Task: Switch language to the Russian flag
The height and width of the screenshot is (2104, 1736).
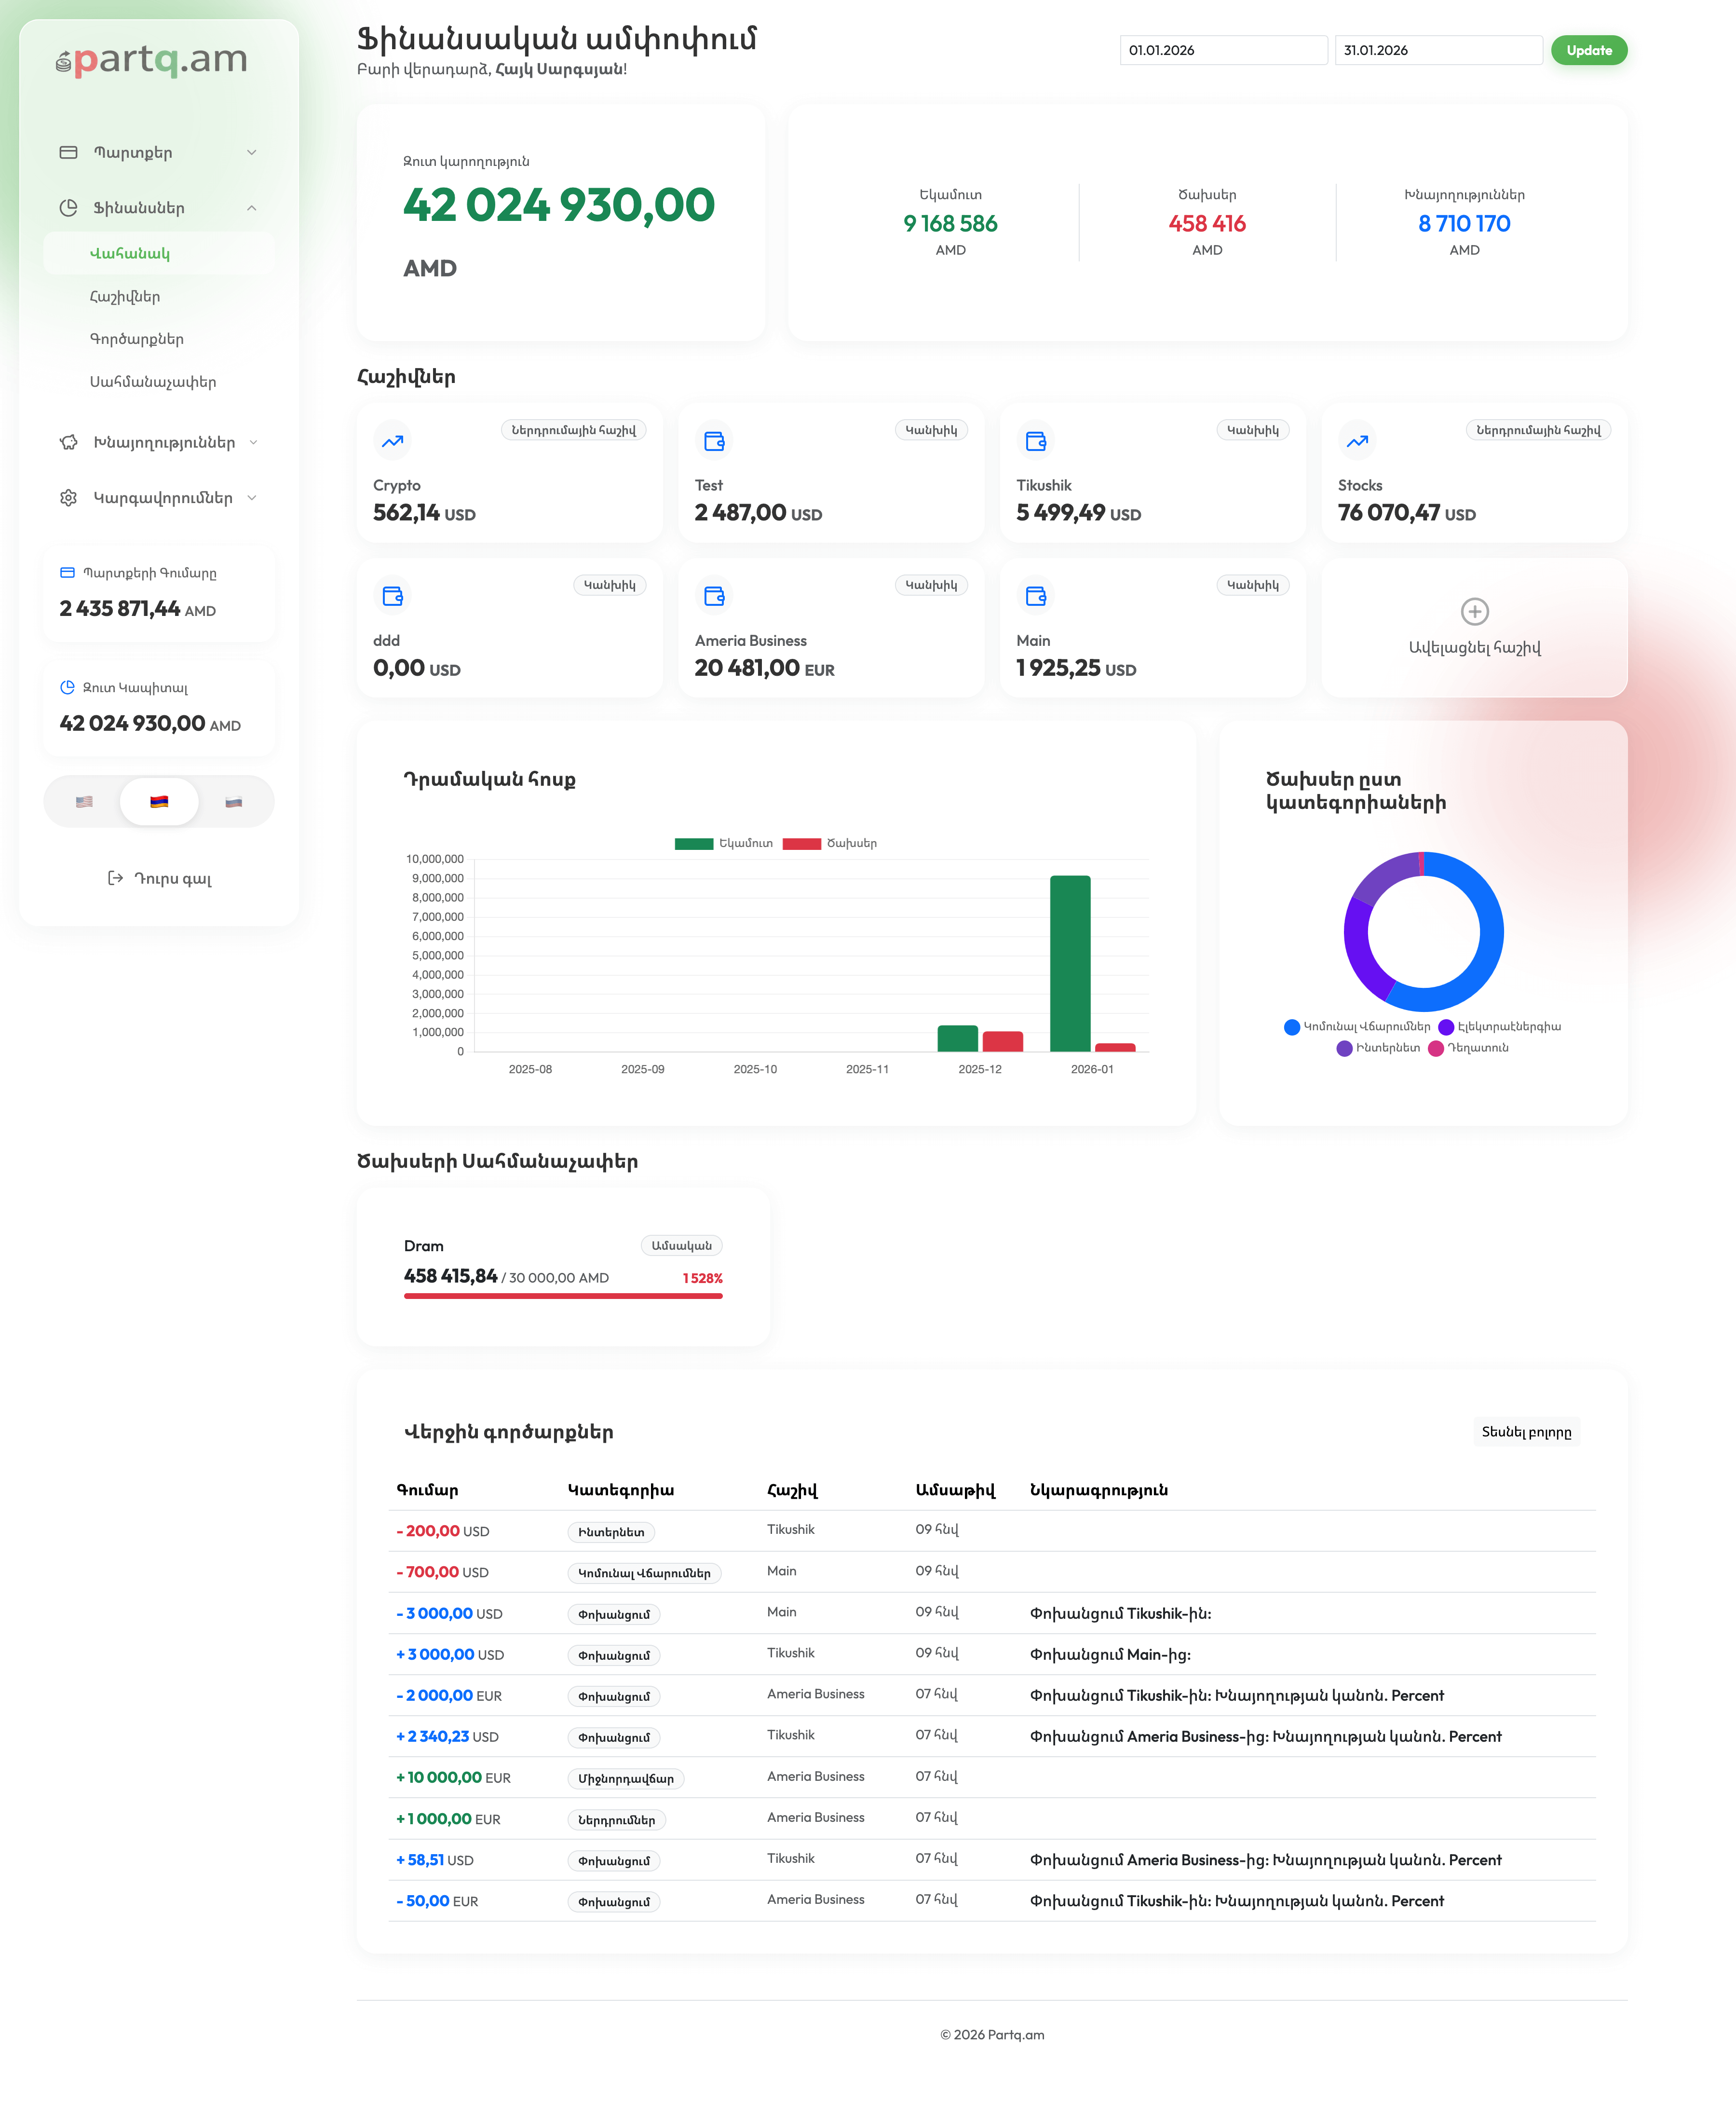Action: 234,802
